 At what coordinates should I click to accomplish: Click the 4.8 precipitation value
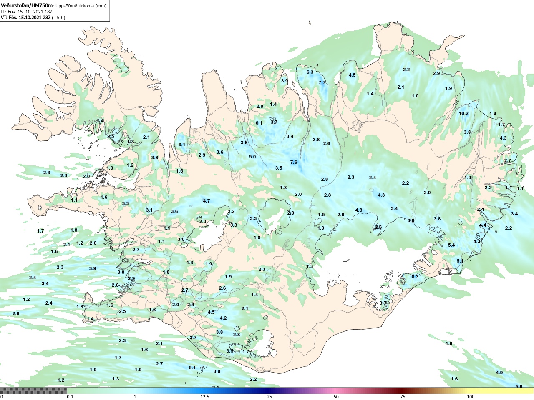[x=359, y=210]
